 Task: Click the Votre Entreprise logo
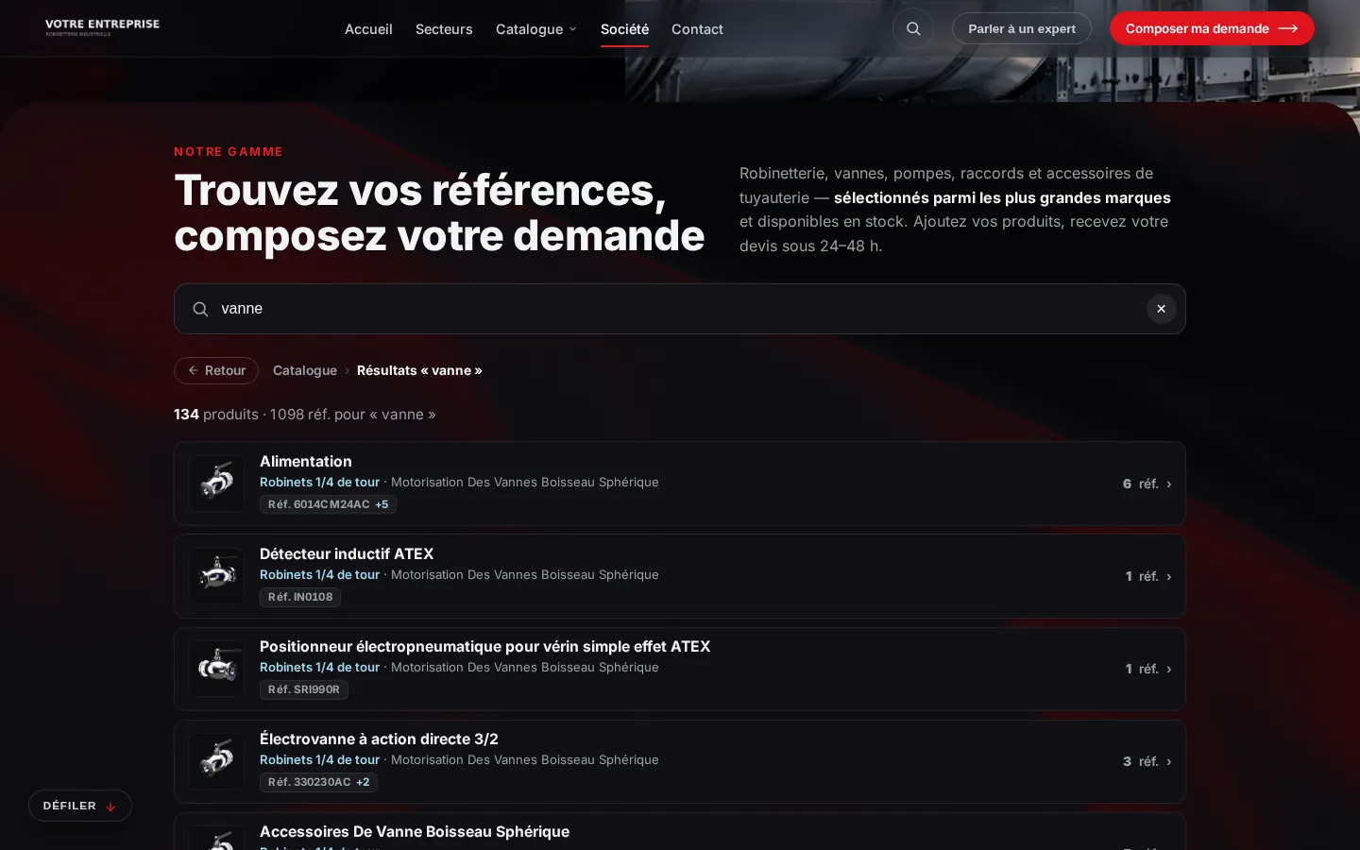pyautogui.click(x=102, y=27)
